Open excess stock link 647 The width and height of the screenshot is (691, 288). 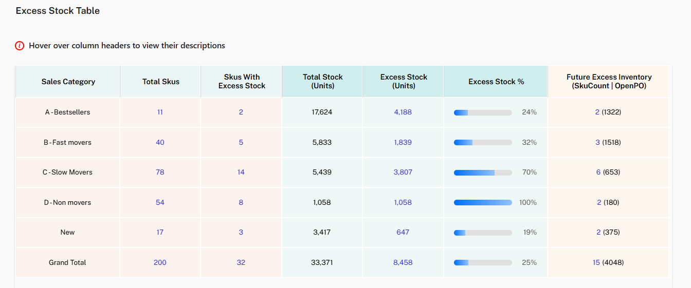[x=403, y=232]
